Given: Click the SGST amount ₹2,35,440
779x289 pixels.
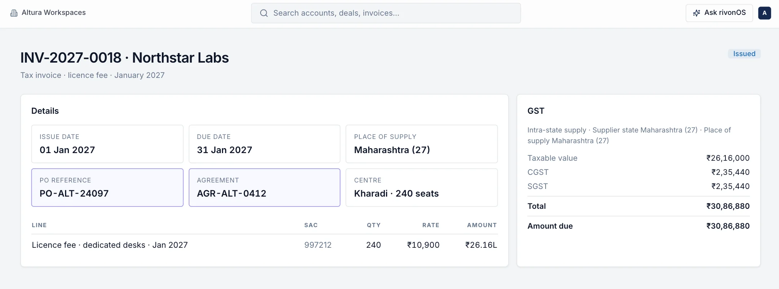Looking at the screenshot, I should point(730,186).
